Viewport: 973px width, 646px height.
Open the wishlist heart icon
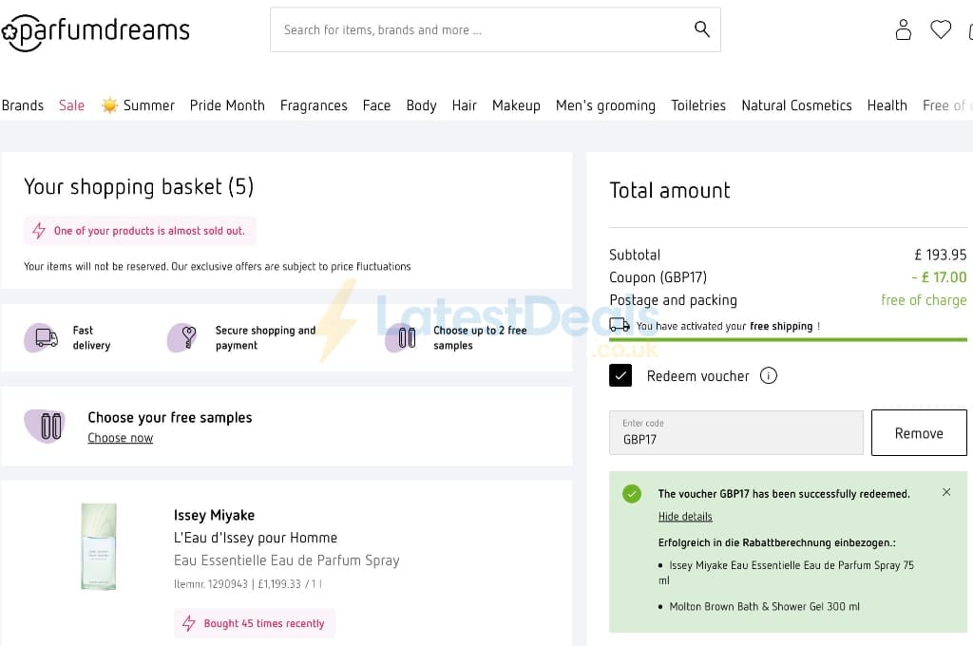[x=941, y=29]
